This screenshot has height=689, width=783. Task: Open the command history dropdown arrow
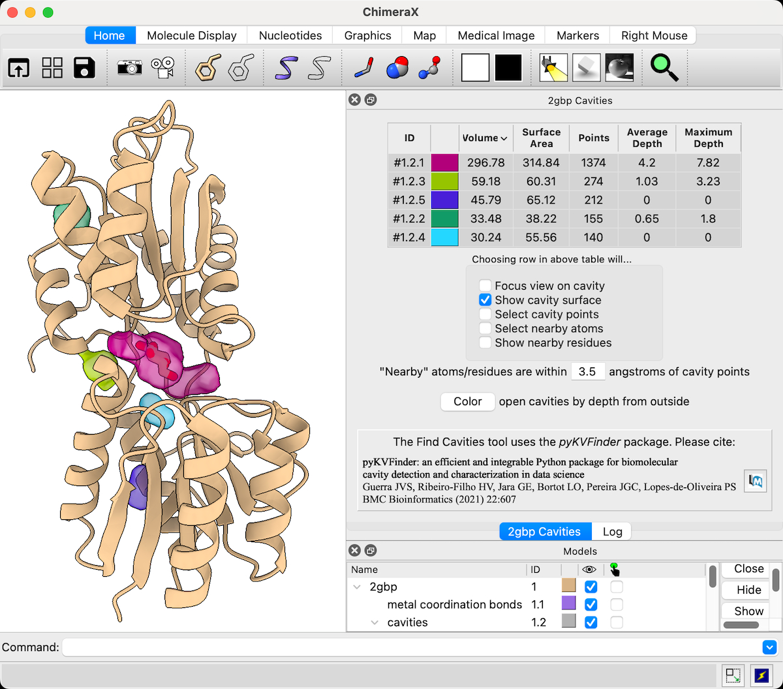[769, 647]
